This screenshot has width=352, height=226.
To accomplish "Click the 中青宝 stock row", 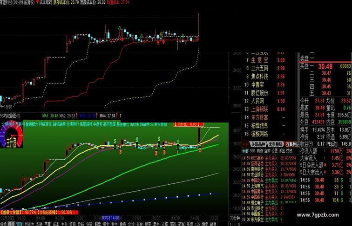I will point(265,85).
